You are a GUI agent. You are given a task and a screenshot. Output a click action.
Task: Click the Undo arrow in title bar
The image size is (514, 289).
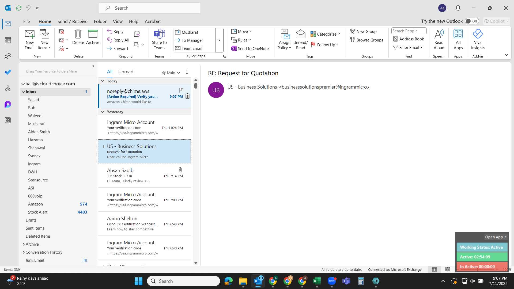(x=28, y=8)
